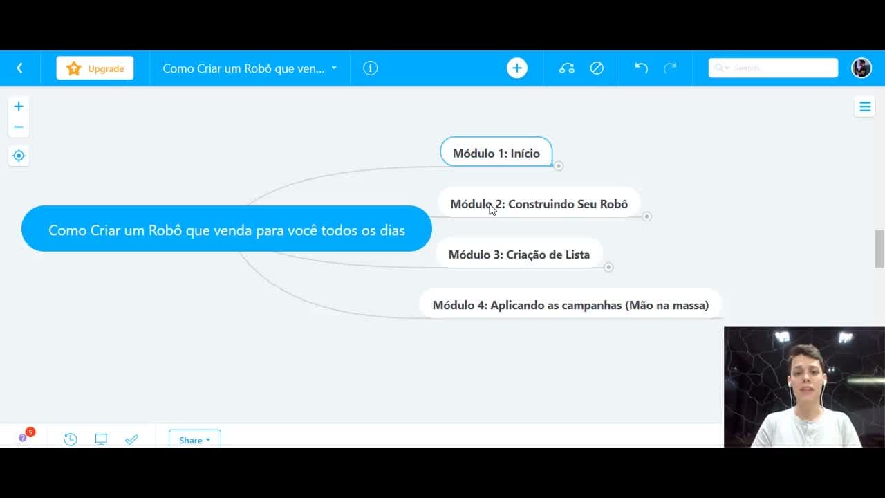Screen dimensions: 885x498
Task: Zoom in on the mind map
Action: point(19,107)
